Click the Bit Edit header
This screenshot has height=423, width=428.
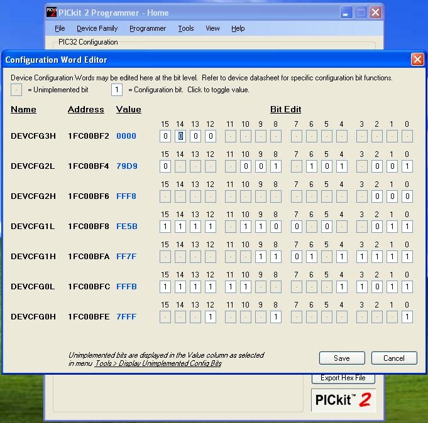point(285,110)
